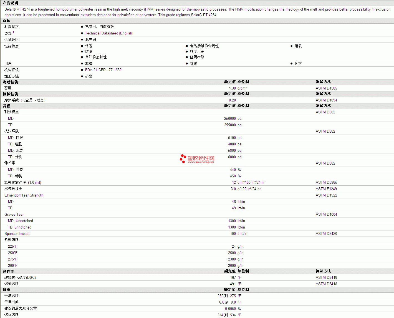Click the 热性能 section header
Screen dimensions: 394x318
[8, 271]
